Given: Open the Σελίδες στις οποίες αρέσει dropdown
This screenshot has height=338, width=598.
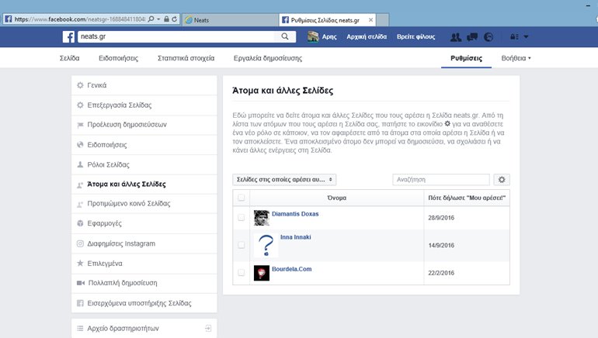Looking at the screenshot, I should [284, 180].
